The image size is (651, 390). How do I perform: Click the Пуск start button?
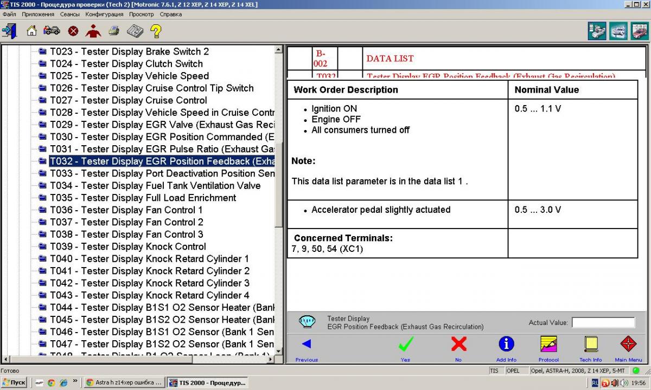[14, 382]
